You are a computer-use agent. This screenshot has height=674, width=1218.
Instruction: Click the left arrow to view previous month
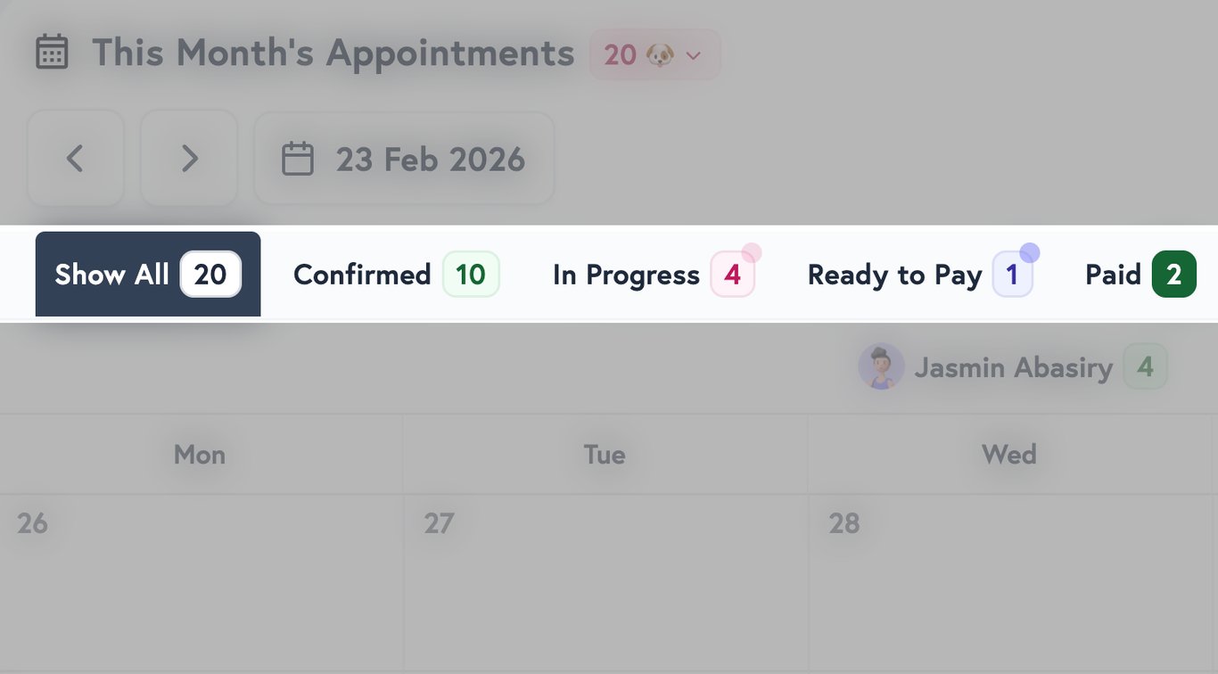[x=75, y=158]
